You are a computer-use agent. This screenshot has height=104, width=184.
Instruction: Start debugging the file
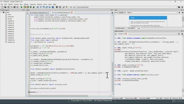pos(38,7)
